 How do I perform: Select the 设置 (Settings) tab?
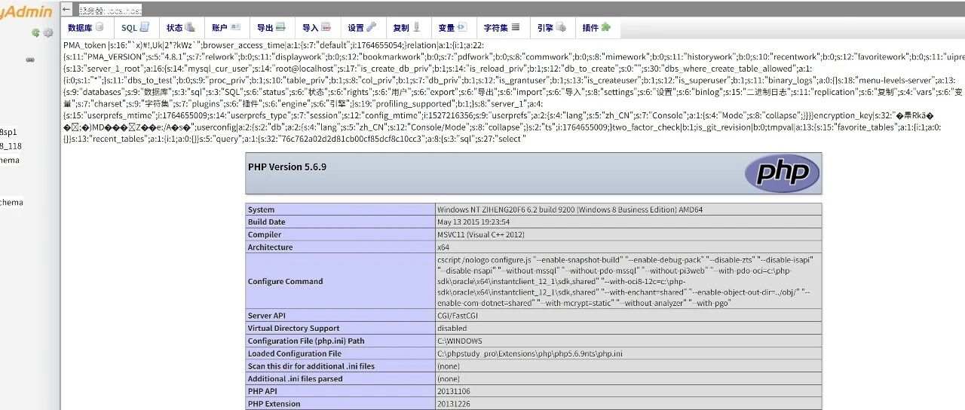(x=362, y=28)
